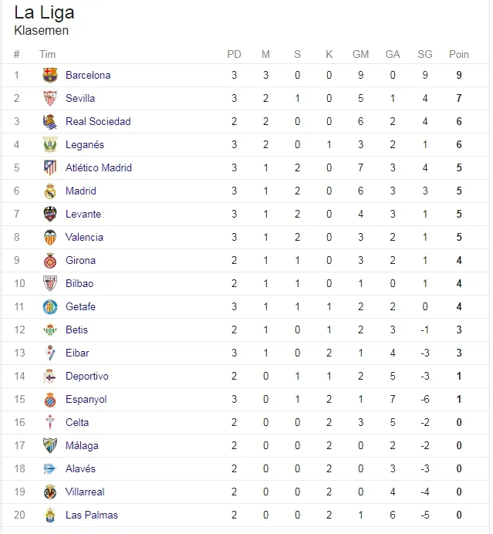
Task: Click the Atlético Madrid crest icon
Action: [50, 167]
